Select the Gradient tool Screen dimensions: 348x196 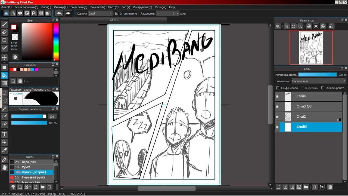coord(4,83)
